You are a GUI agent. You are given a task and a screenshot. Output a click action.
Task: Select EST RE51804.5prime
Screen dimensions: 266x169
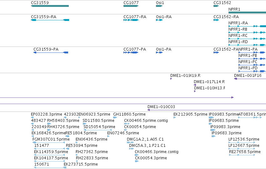pyautogui.click(x=67, y=136)
